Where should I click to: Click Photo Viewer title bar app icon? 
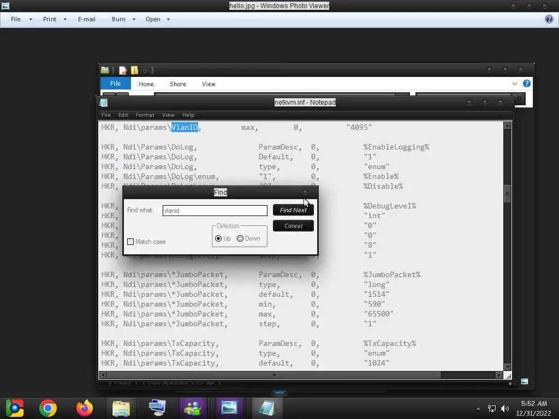[5, 5]
